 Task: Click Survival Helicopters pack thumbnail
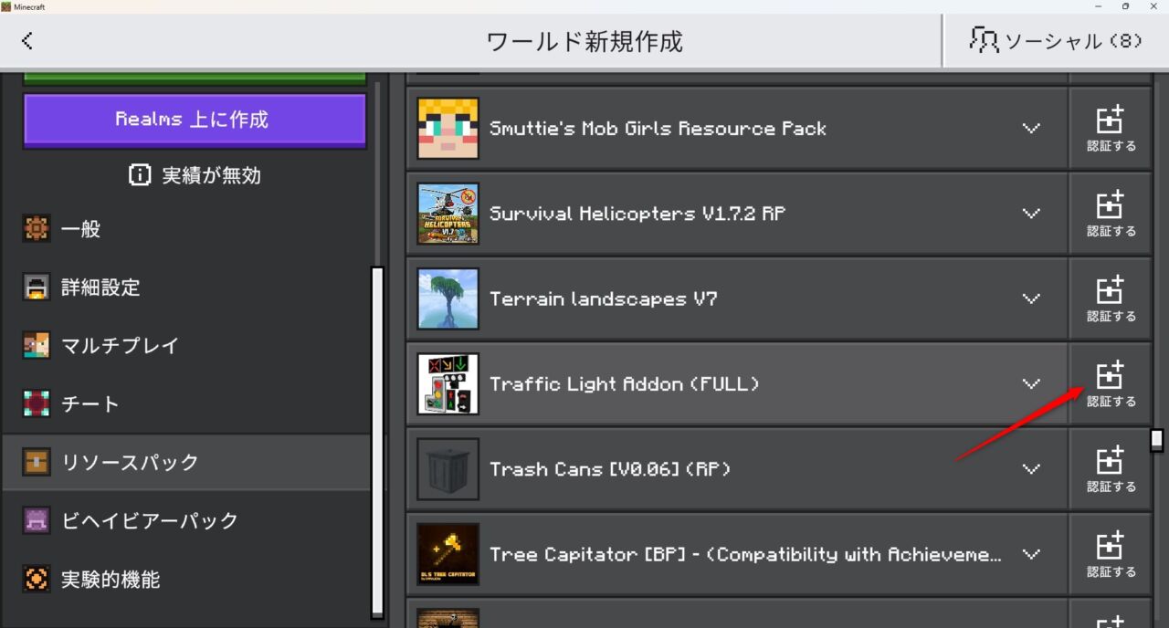[448, 214]
